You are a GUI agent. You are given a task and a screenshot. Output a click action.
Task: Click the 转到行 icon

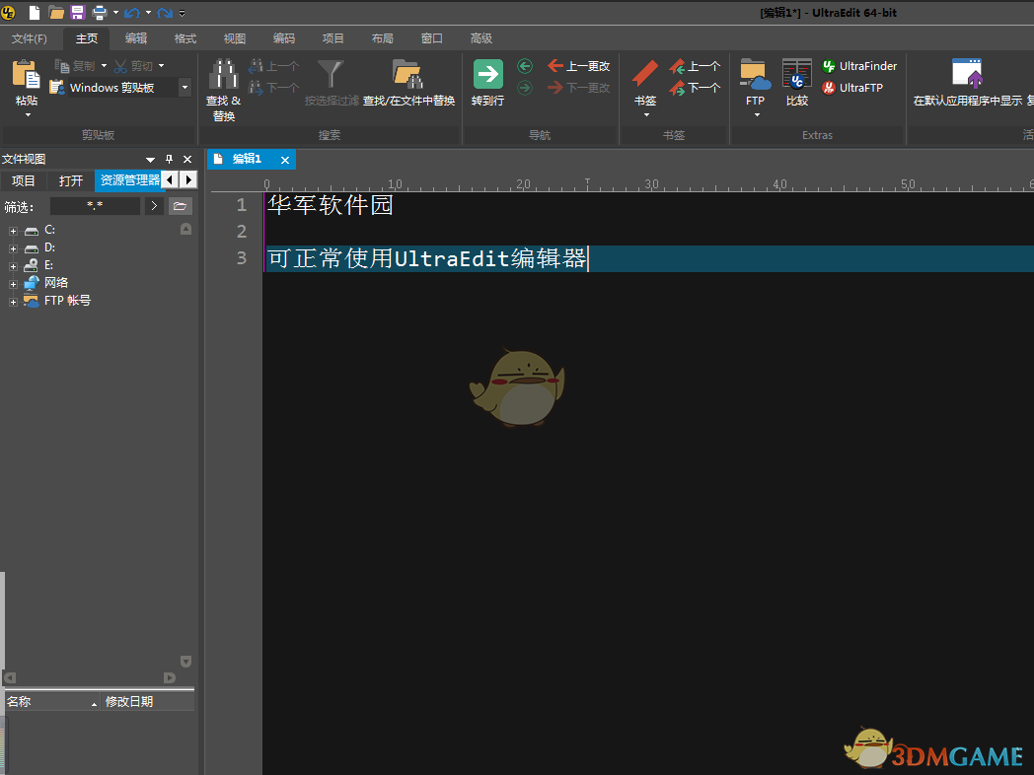click(x=486, y=74)
